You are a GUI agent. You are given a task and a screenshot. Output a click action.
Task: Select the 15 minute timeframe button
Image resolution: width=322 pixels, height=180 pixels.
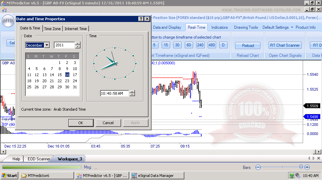click(x=166, y=45)
